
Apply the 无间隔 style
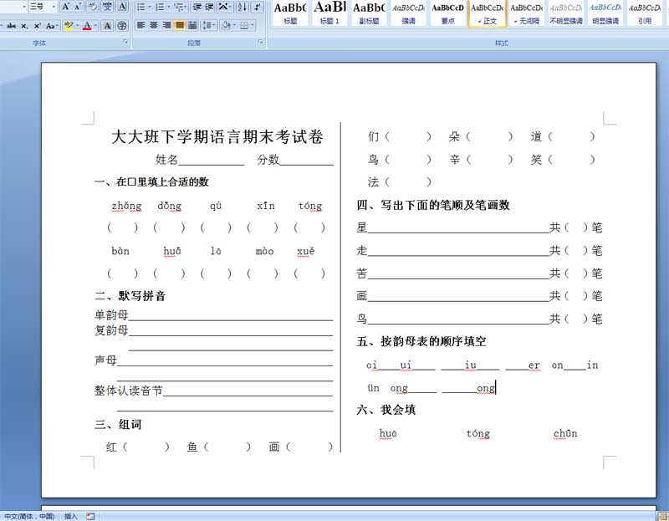tap(527, 13)
